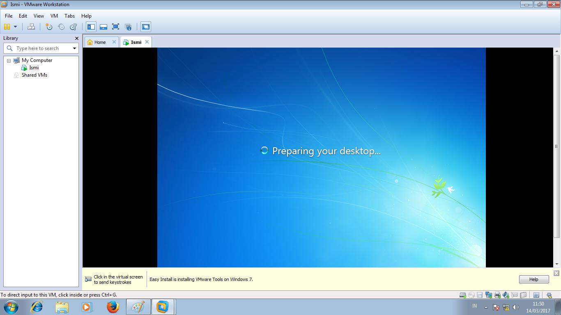The image size is (561, 315).
Task: Click the input grab indicator icon
Action: (549, 295)
